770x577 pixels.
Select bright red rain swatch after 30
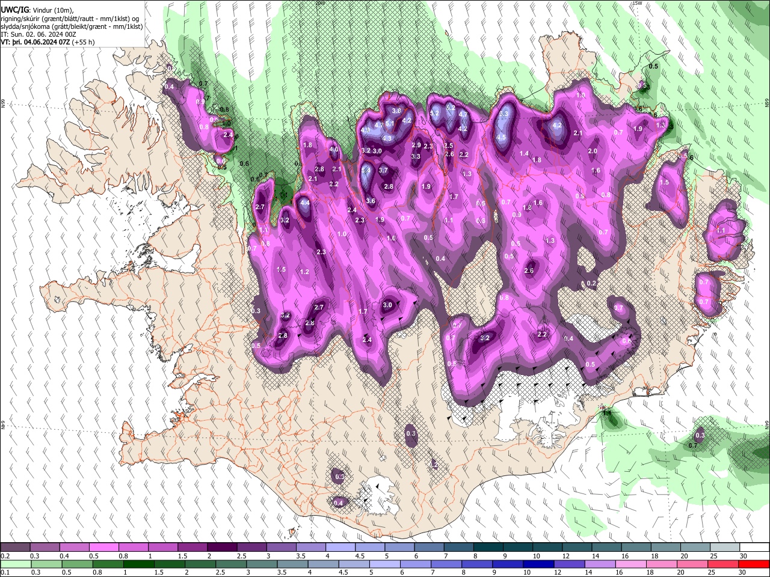(x=754, y=564)
